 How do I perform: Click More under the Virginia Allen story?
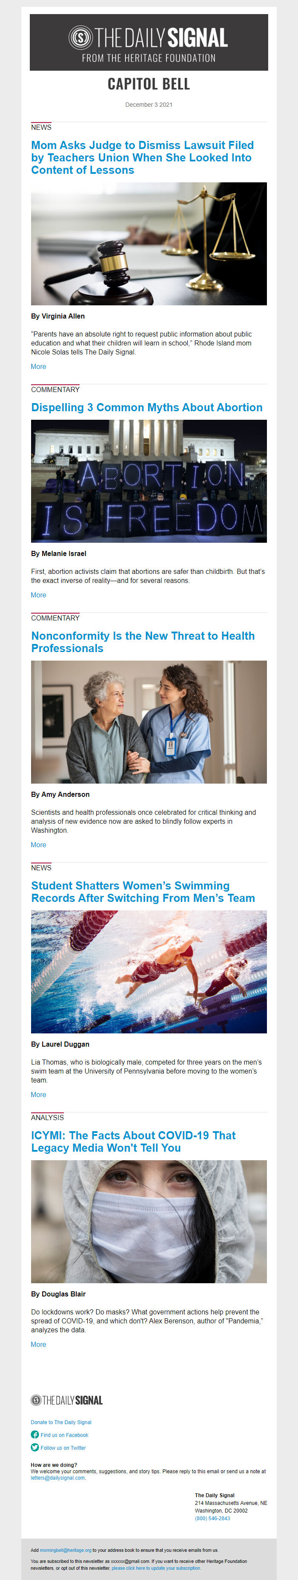pyautogui.click(x=39, y=367)
